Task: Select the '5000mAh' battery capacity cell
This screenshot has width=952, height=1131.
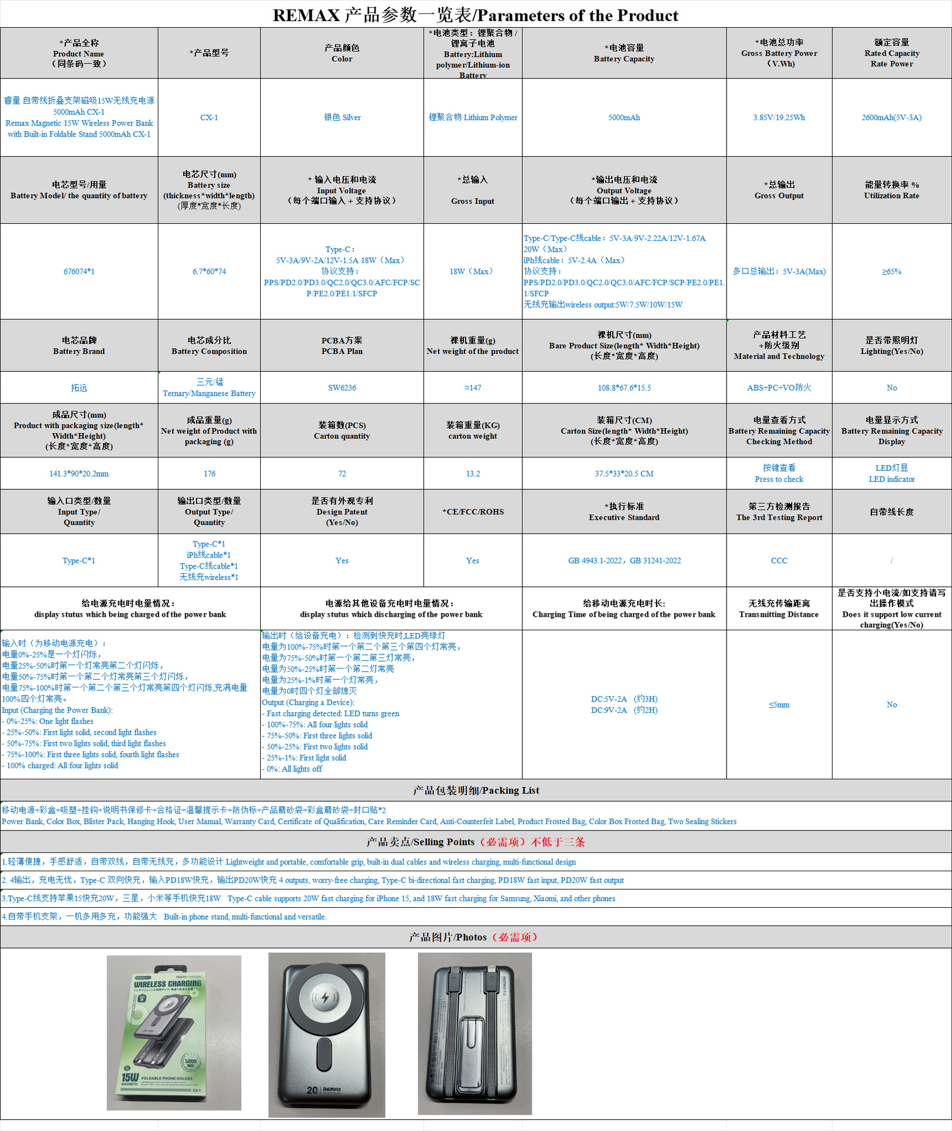Action: 624,117
